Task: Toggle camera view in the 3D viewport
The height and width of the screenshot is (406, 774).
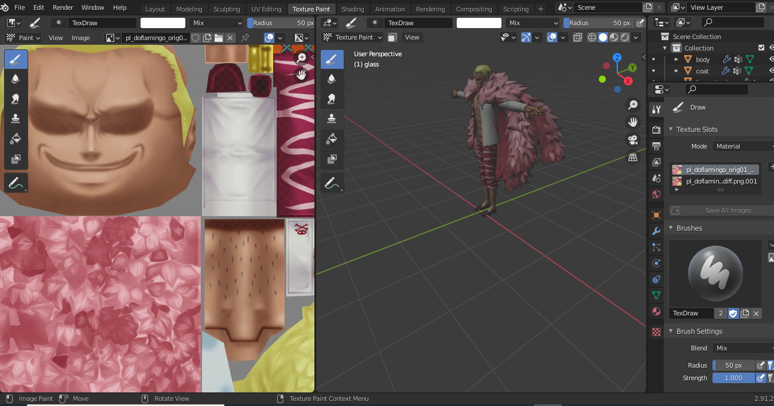Action: tap(633, 140)
